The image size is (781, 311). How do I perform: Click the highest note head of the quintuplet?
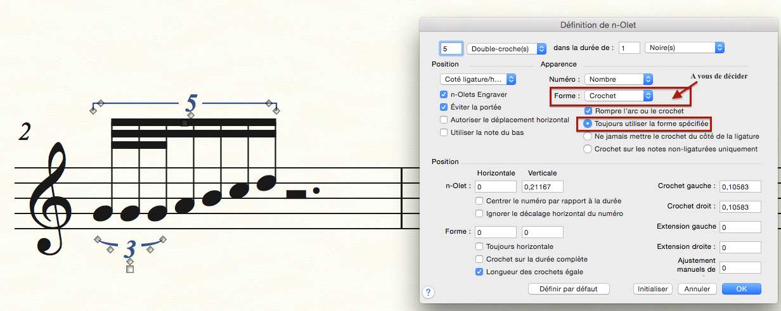click(266, 183)
